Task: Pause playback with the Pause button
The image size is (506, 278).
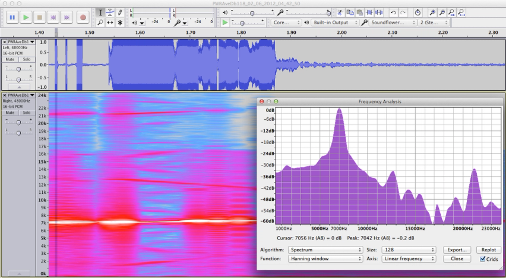Action: [12, 17]
